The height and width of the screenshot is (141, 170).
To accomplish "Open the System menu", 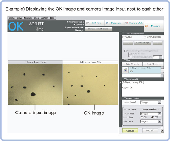I will (x=44, y=18).
